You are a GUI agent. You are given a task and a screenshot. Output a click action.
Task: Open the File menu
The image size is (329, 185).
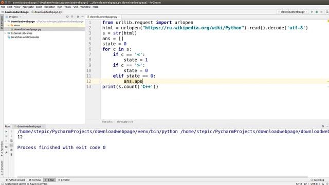coord(3,7)
